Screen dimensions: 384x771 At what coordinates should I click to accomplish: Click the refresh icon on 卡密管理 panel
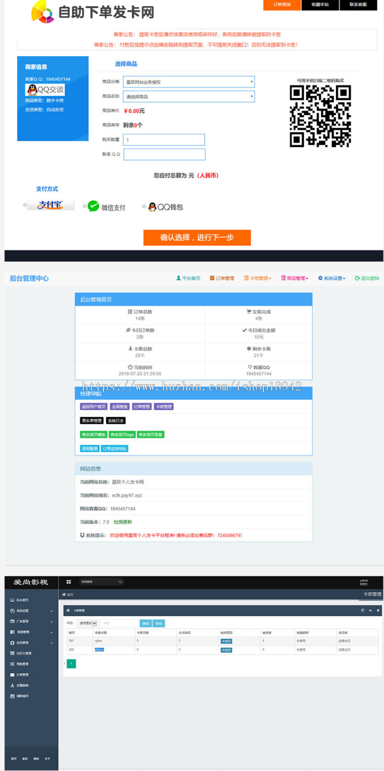[x=363, y=610]
